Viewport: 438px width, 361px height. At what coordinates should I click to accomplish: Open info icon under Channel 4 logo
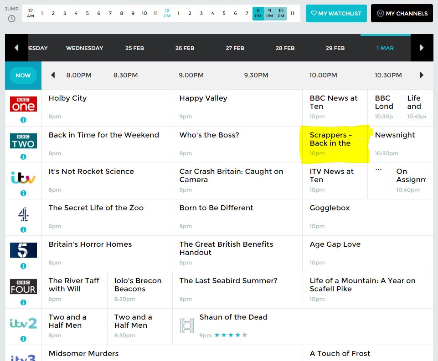coord(23,229)
